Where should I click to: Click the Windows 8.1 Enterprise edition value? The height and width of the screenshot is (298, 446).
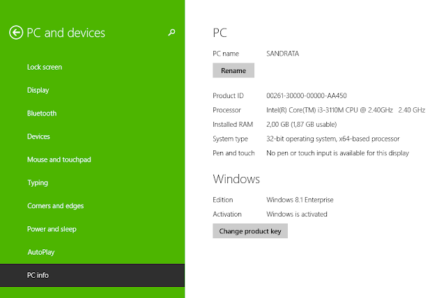[x=300, y=200]
